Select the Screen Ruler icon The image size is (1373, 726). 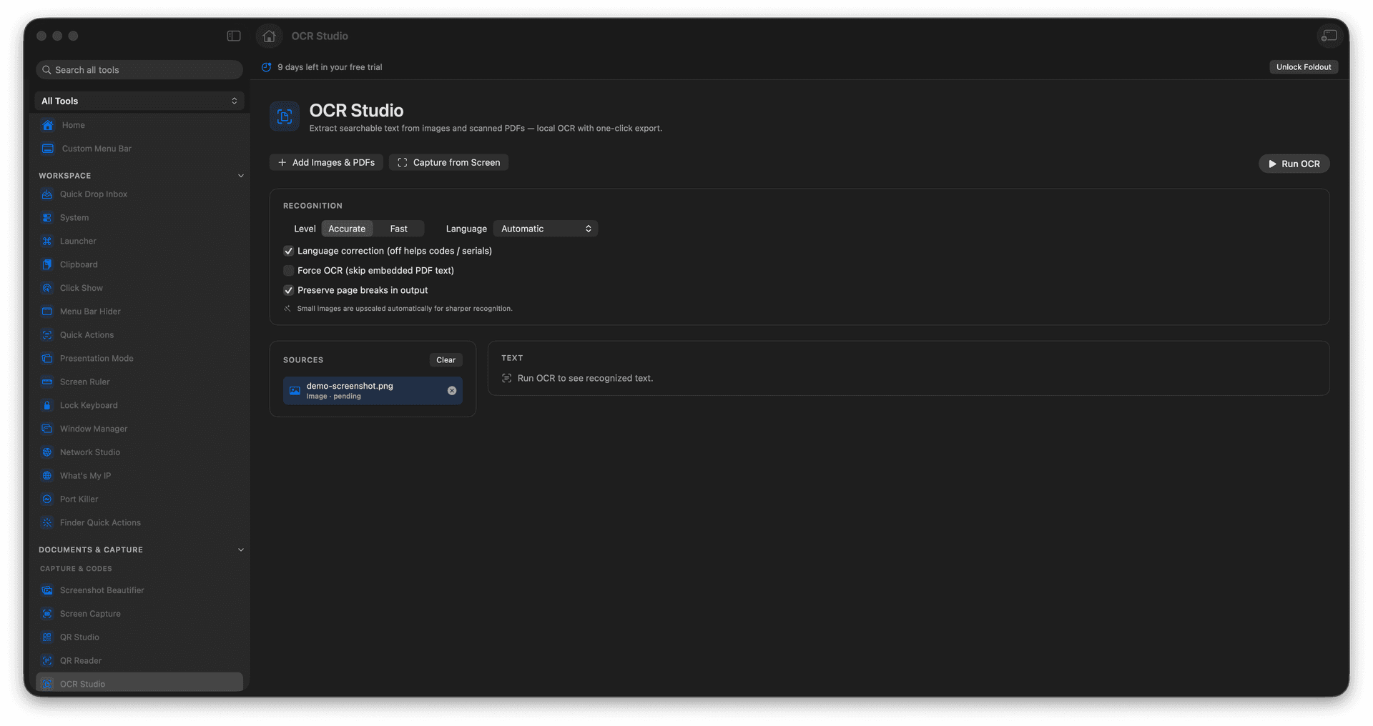tap(47, 382)
